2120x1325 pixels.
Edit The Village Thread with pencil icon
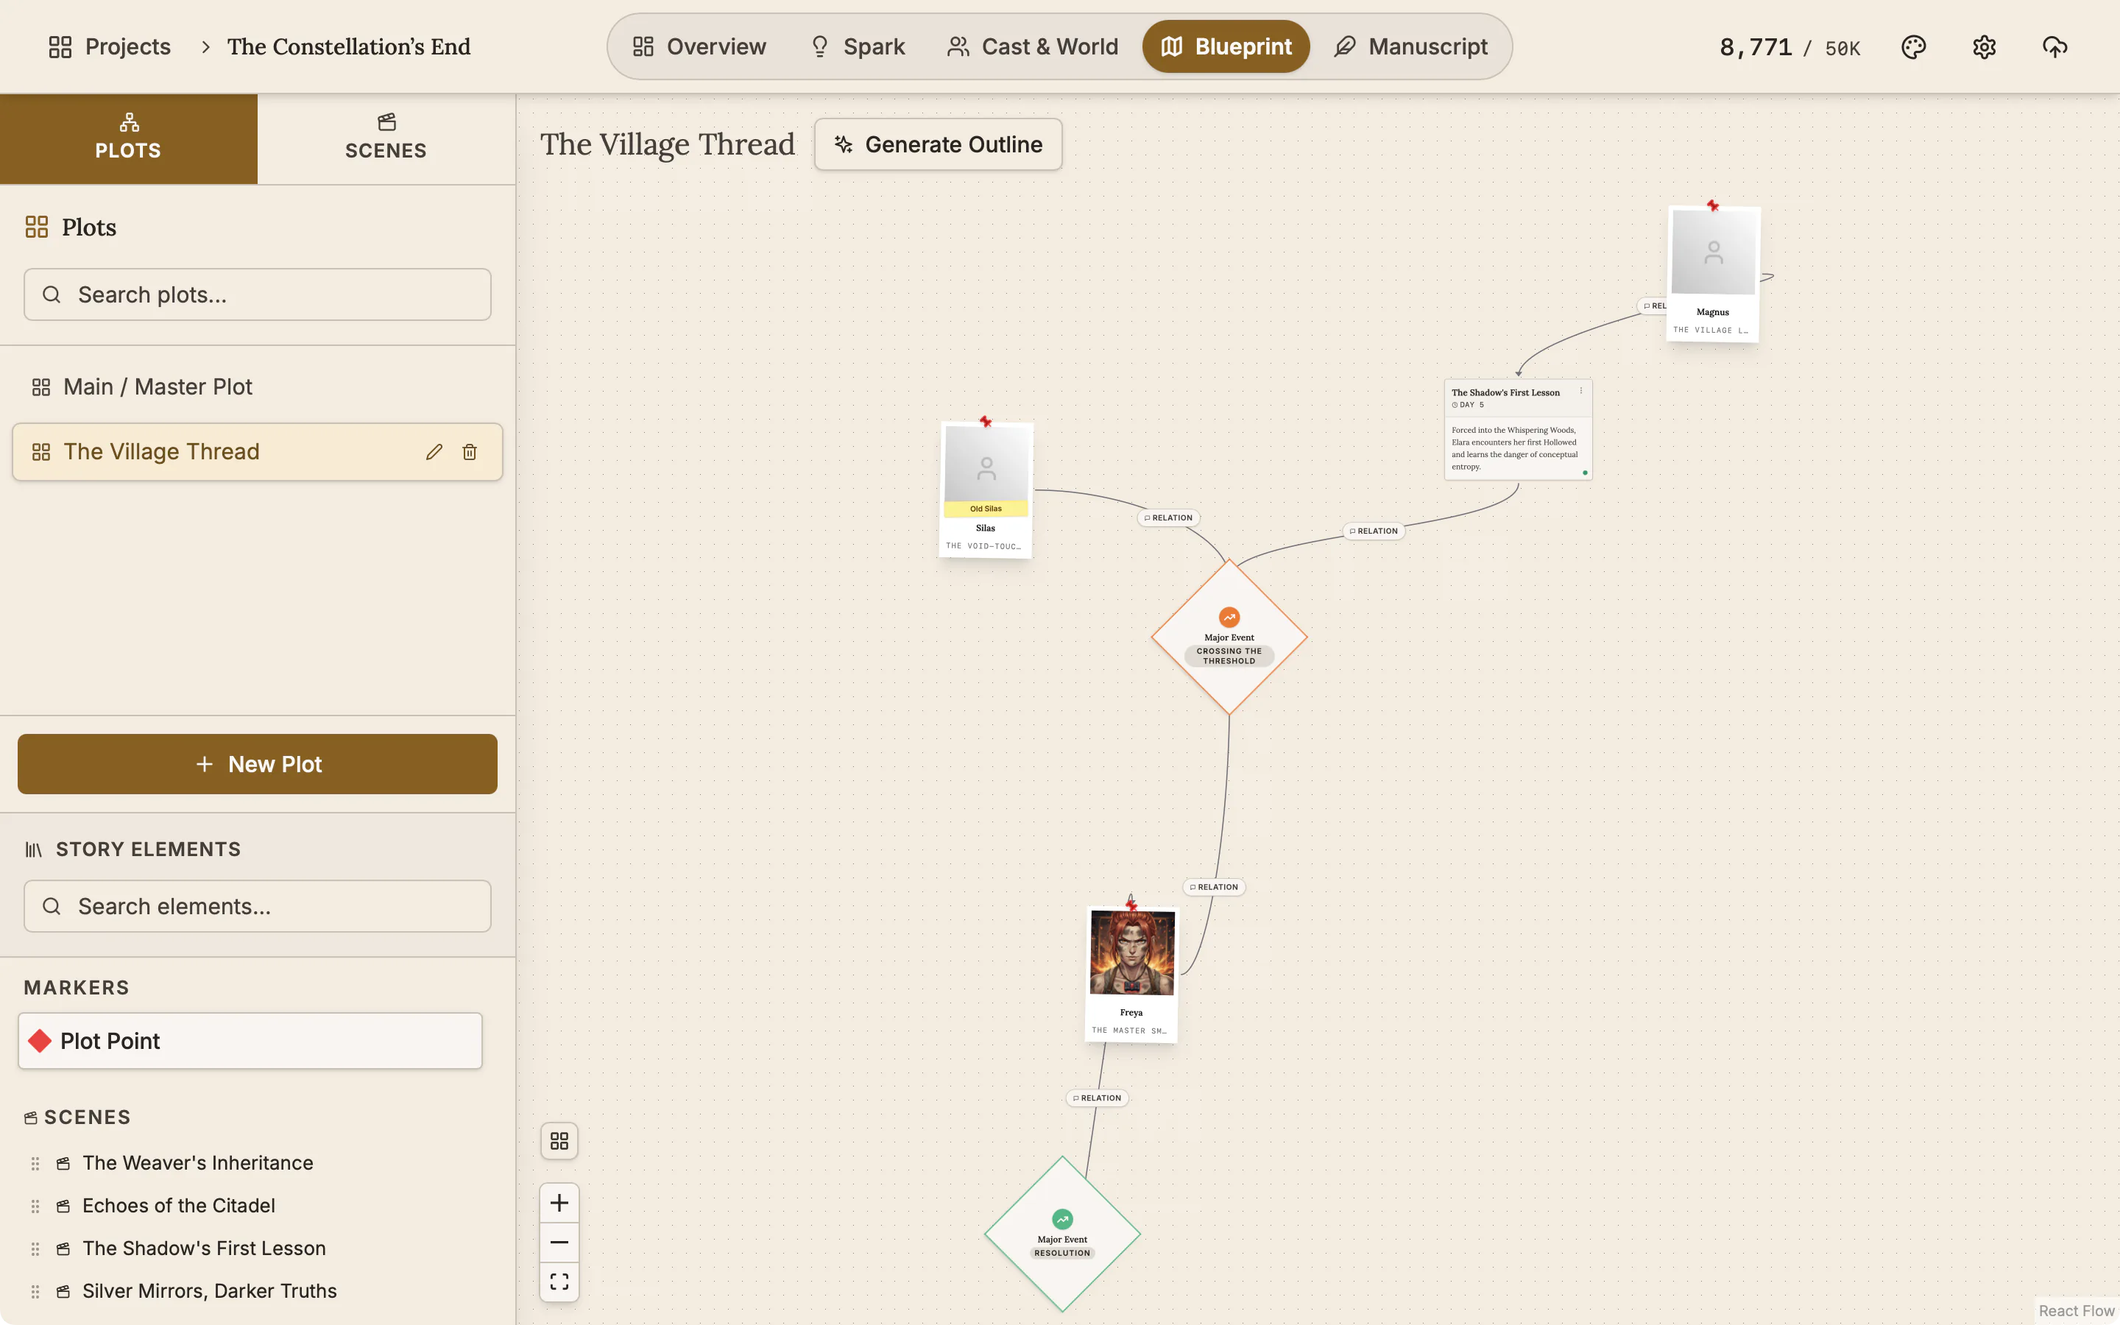point(434,451)
